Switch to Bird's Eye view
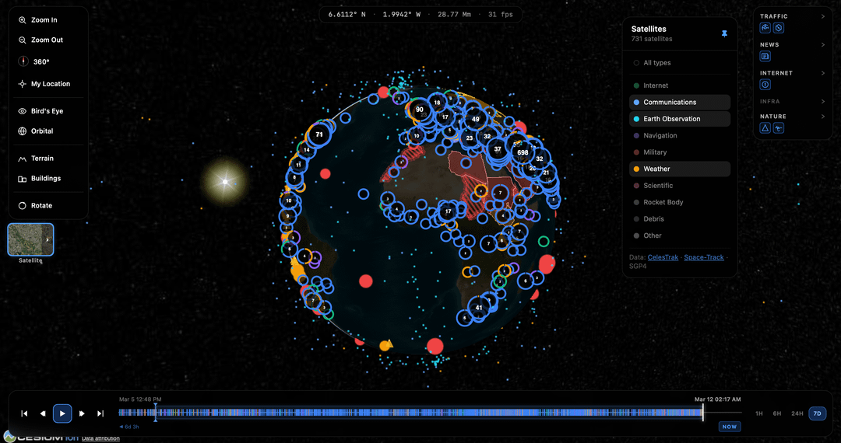Viewport: 841px width, 443px height. (x=48, y=111)
